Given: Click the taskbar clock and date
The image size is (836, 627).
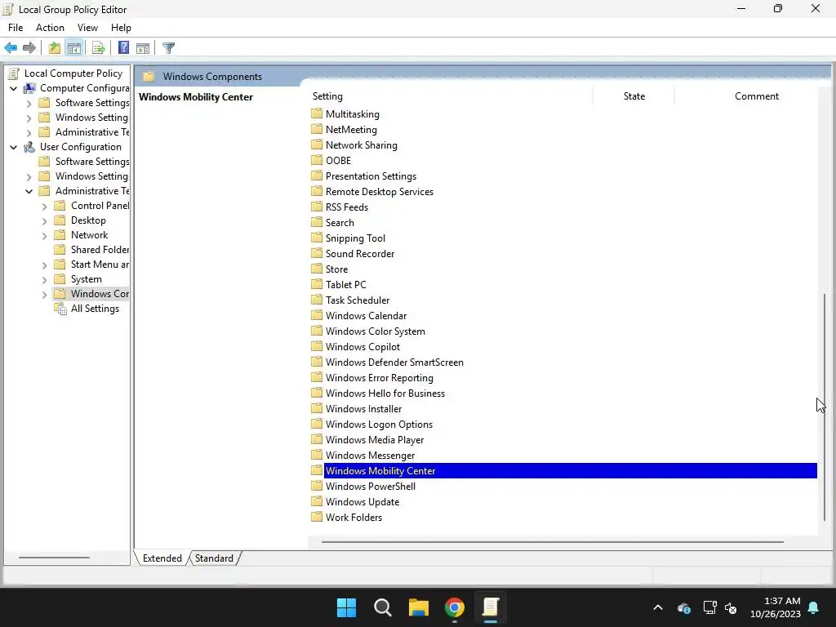Looking at the screenshot, I should [x=776, y=607].
